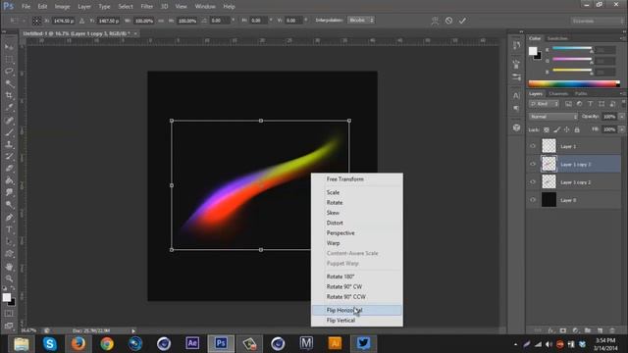Commit the transform with the checkmark
This screenshot has height=353, width=628.
[x=462, y=21]
